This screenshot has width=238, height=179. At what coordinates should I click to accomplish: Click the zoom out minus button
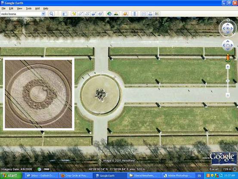click(228, 95)
